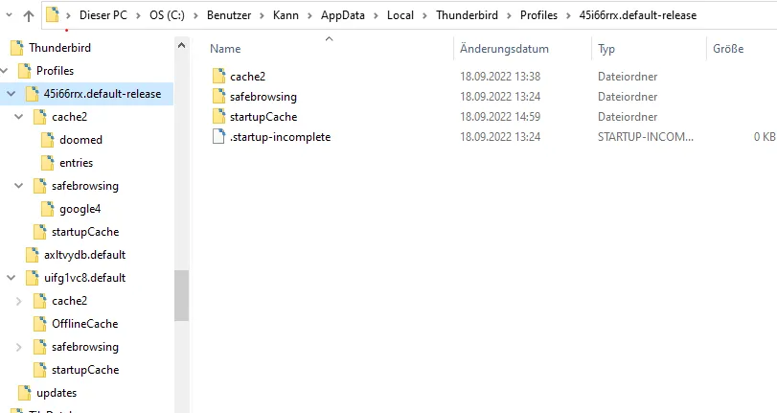Open the recent locations dropdown arrow

pyautogui.click(x=9, y=15)
